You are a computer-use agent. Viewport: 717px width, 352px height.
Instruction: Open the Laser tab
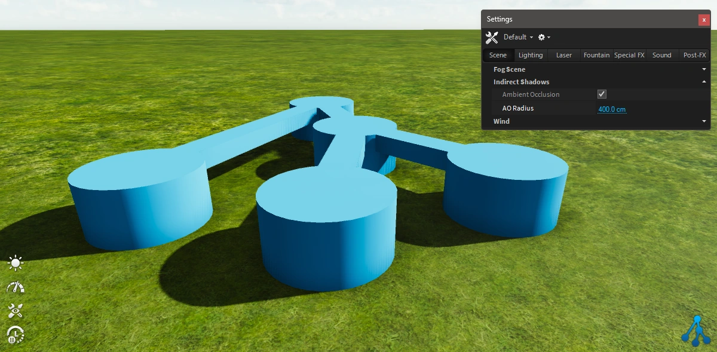point(563,55)
